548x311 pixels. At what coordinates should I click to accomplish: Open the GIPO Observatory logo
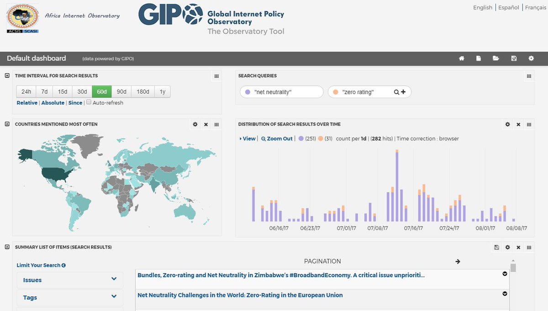(211, 19)
